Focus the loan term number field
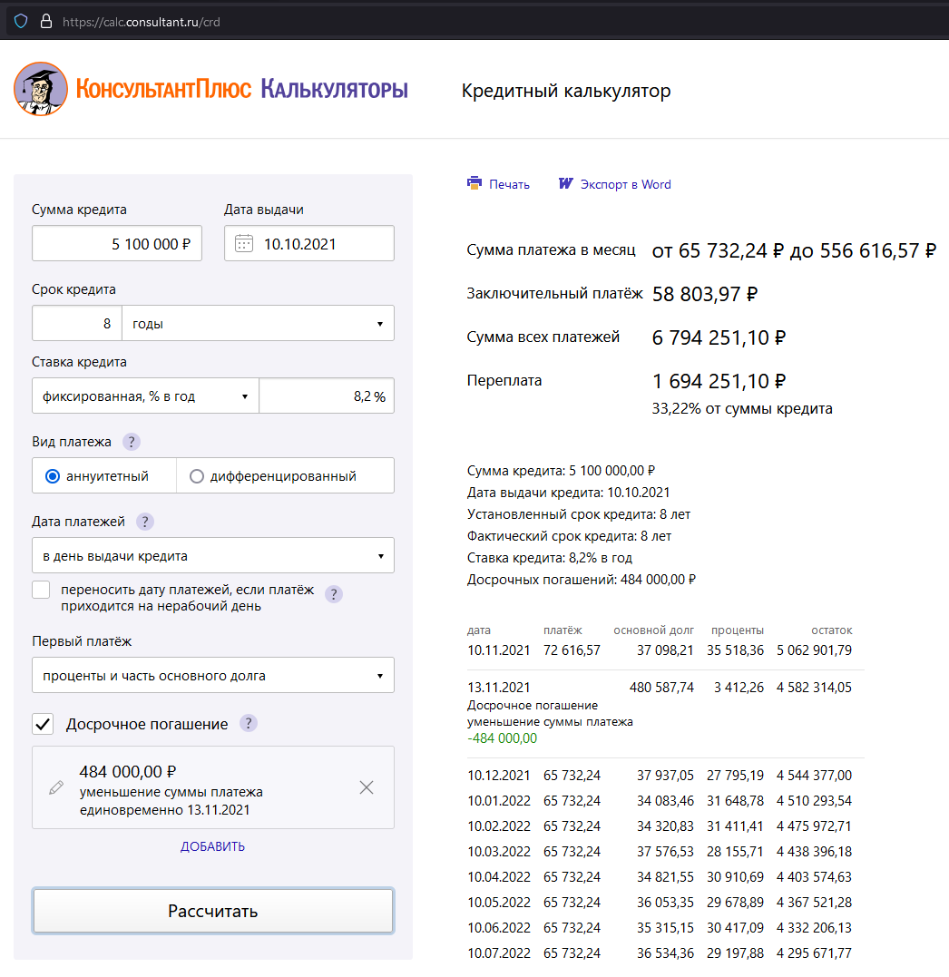 click(77, 323)
